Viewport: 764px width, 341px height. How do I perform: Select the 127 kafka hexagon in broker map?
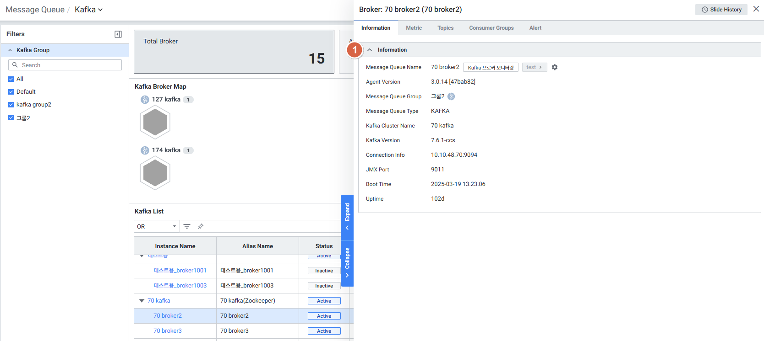(x=155, y=122)
